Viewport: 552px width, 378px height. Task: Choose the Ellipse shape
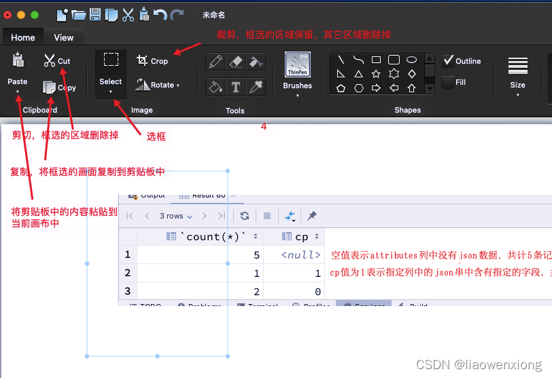click(x=411, y=60)
